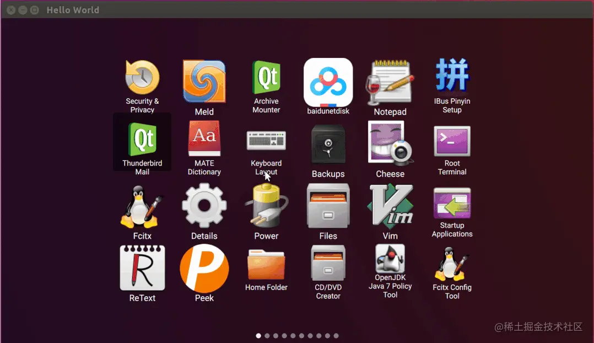The height and width of the screenshot is (343, 594).
Task: Open the Keyboard Layout app
Action: (266, 141)
